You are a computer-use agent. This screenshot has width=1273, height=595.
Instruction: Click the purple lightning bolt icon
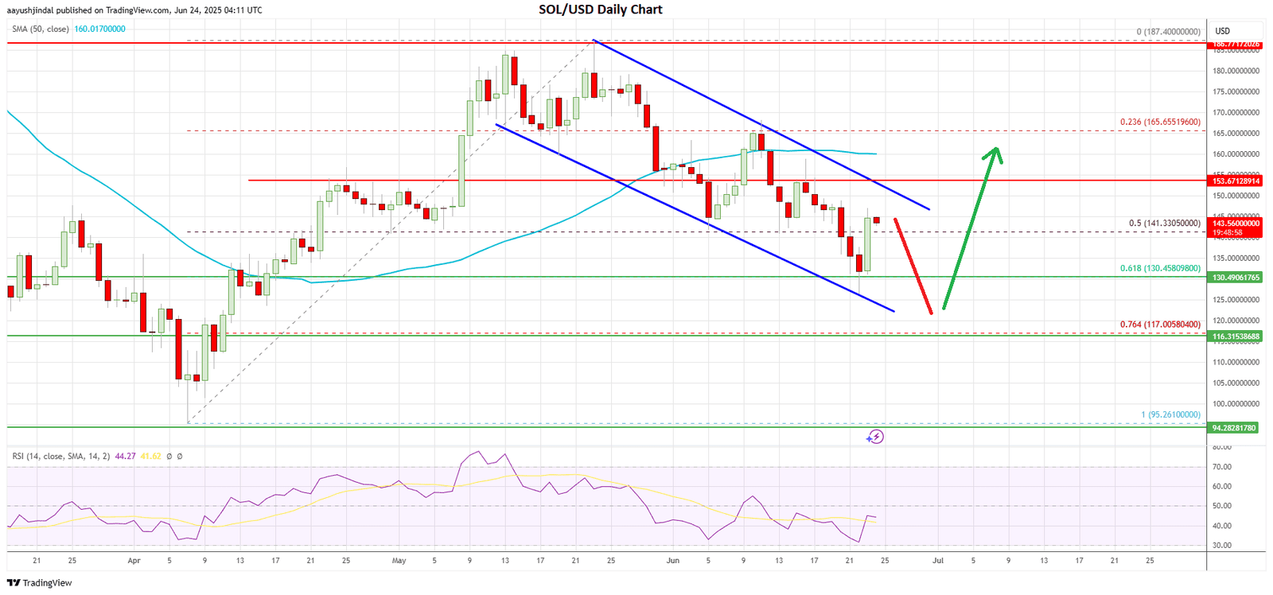pyautogui.click(x=875, y=437)
